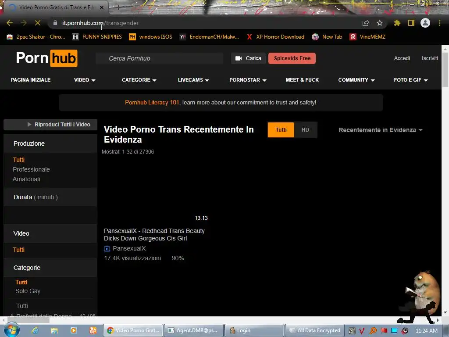Open the Chrome extensions puzzle icon
The image size is (449, 337).
397,23
